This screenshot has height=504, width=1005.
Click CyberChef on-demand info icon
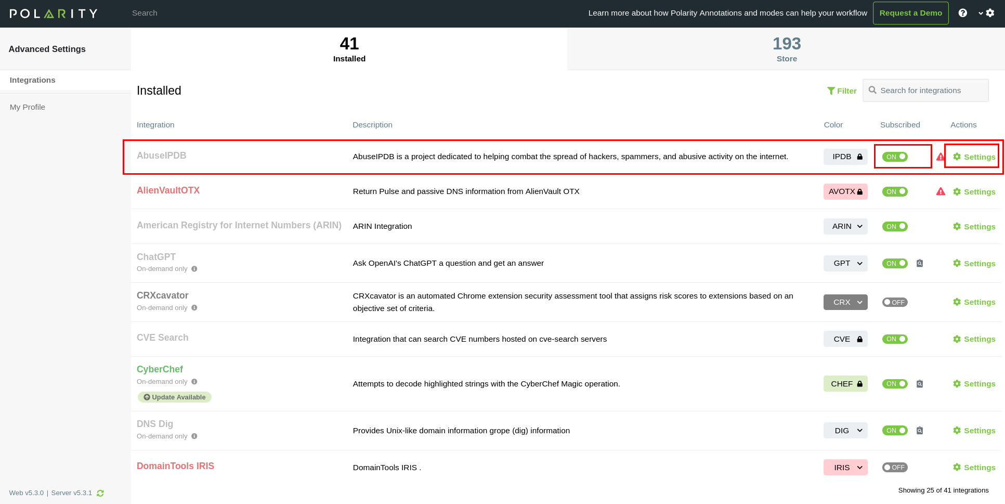[x=194, y=382]
